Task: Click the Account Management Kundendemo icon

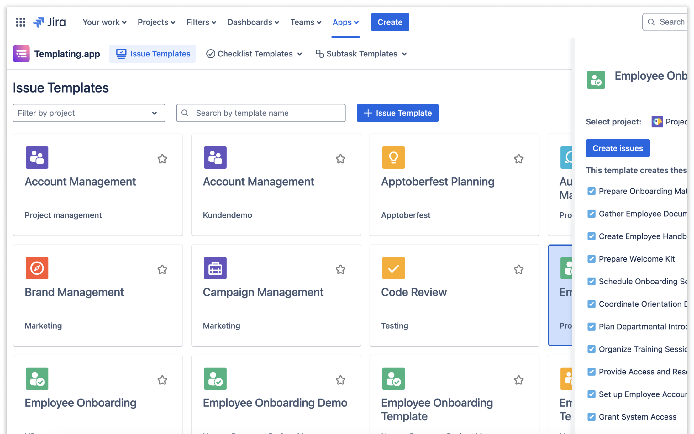Action: click(215, 157)
